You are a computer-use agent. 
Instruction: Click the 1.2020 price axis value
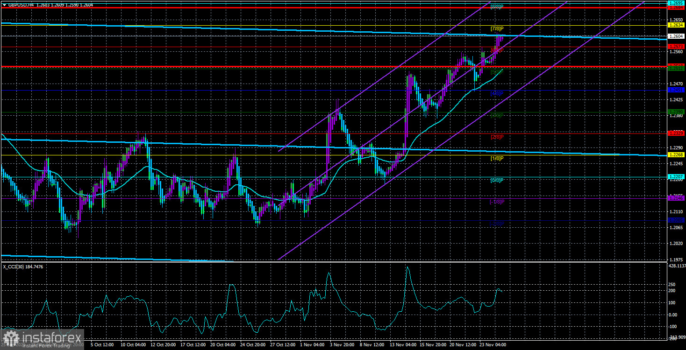(x=676, y=244)
